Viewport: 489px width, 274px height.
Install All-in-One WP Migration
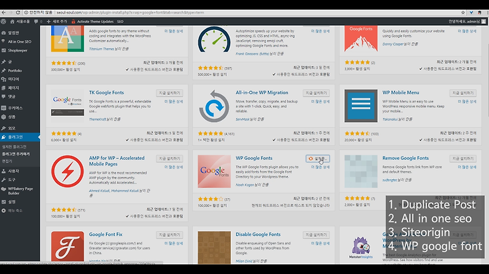point(316,93)
